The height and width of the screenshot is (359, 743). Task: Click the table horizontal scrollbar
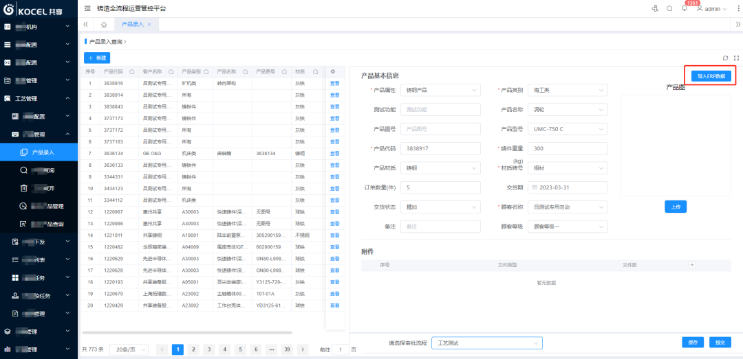(x=187, y=333)
